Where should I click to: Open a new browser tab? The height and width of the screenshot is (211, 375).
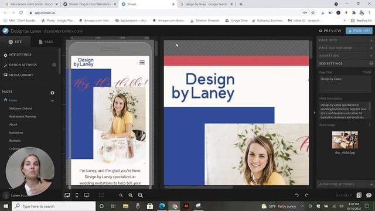(241, 4)
